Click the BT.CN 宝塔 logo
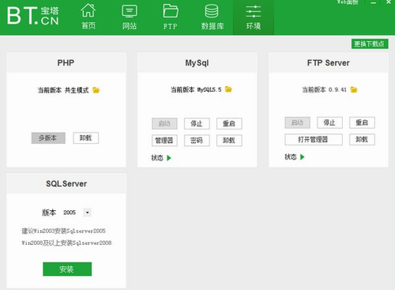 (33, 16)
